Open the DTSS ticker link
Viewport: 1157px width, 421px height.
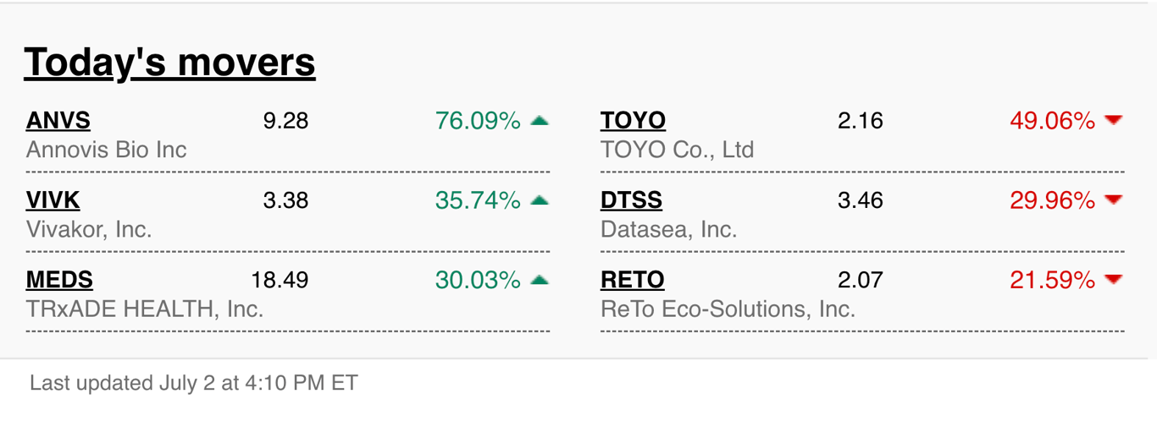pos(631,200)
